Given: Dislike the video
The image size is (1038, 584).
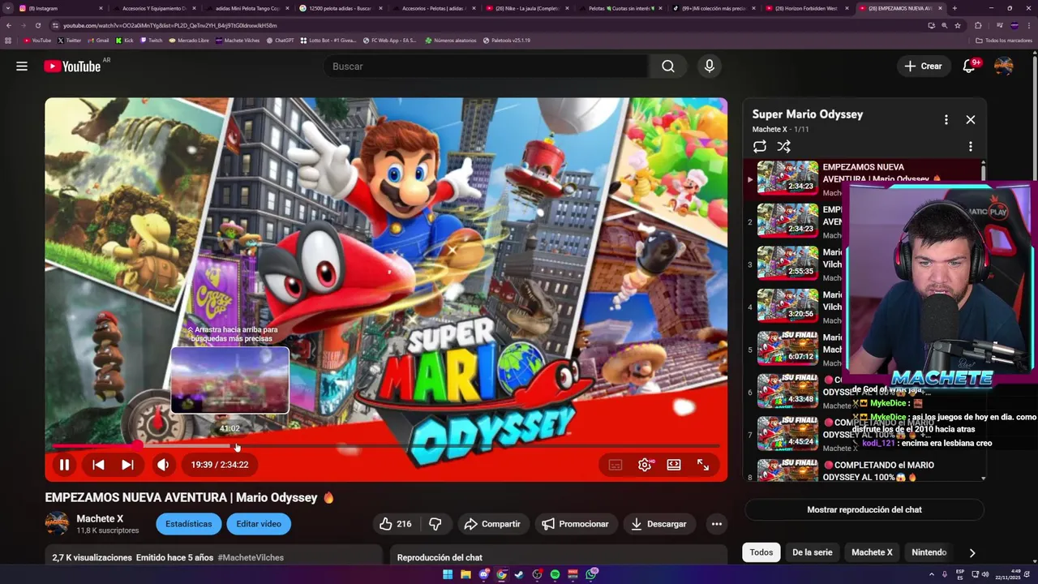Looking at the screenshot, I should click(435, 524).
